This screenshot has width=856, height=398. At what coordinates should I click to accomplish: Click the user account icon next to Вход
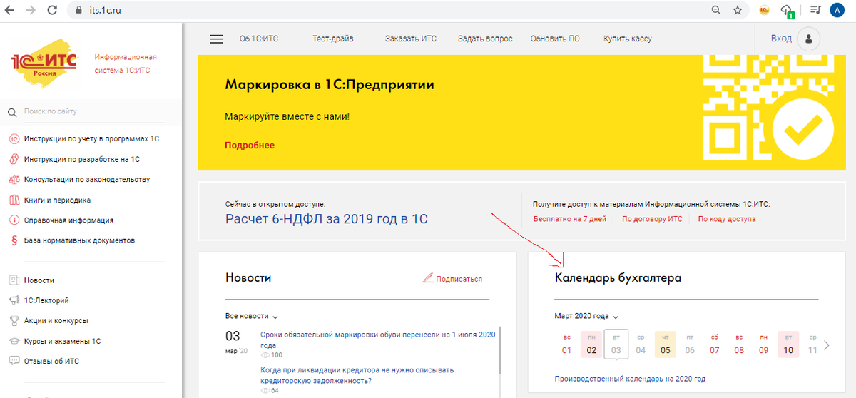coord(808,39)
